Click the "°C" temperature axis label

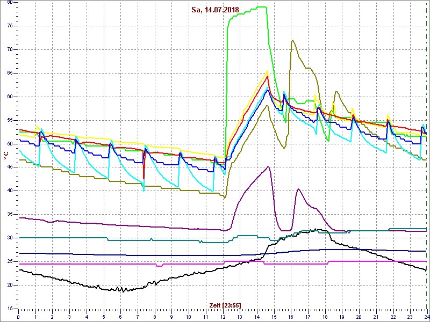point(6,156)
